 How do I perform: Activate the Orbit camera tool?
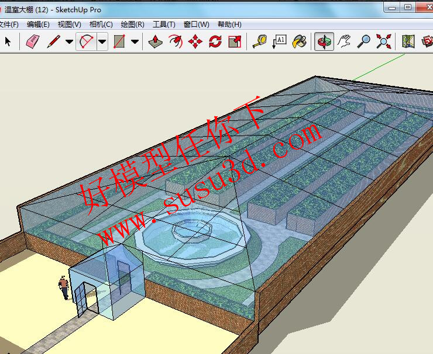(324, 41)
